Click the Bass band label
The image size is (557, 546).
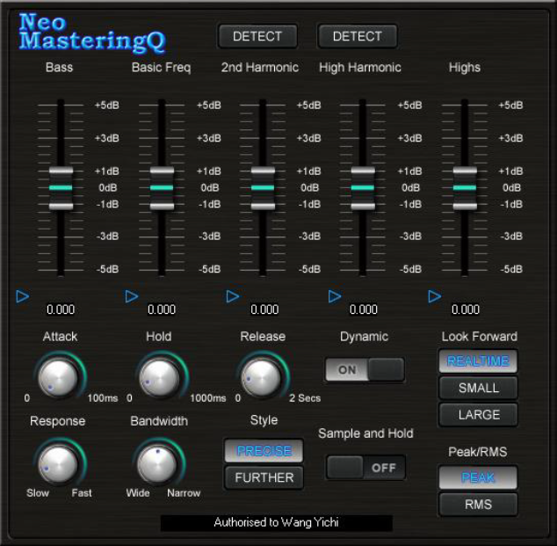(60, 67)
